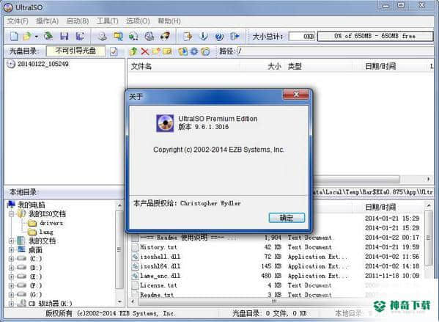Image resolution: width=439 pixels, height=322 pixels.
Task: Click the 不可引导光盘 boot type field
Action: coord(76,51)
